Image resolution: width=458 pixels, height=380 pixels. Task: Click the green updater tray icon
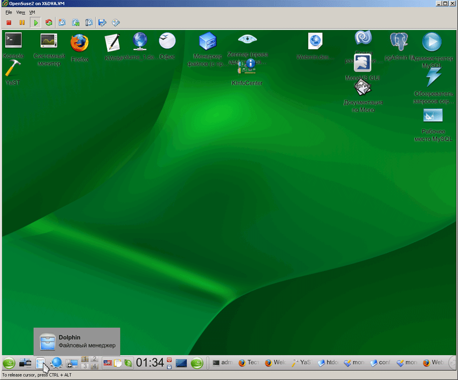pos(128,363)
